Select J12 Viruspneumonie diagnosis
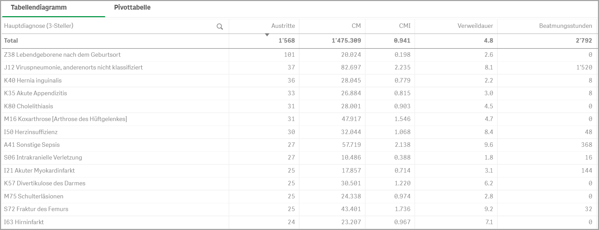 73,67
